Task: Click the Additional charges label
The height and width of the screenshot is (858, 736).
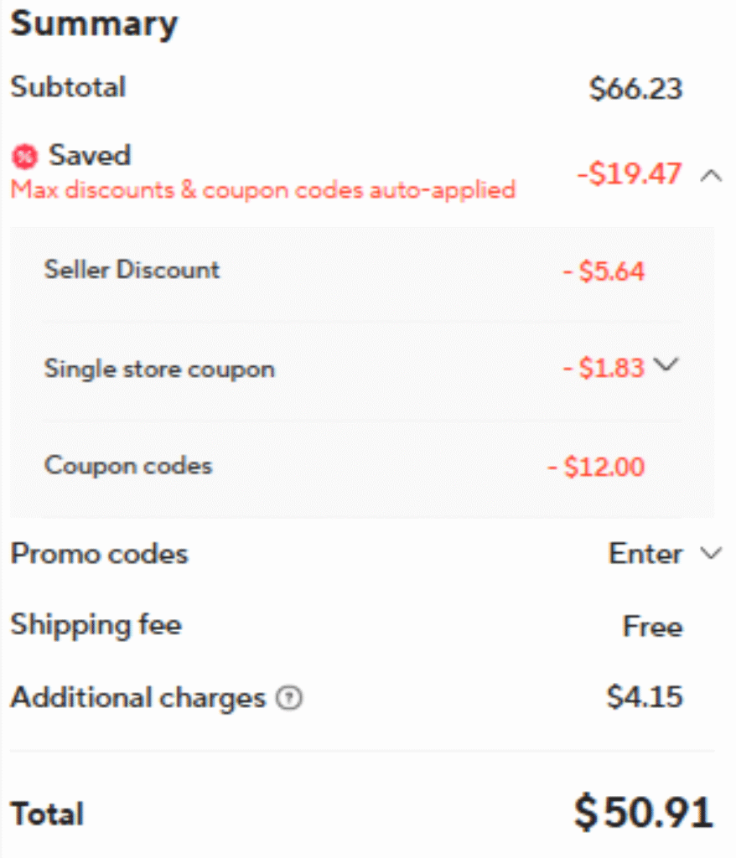Action: pyautogui.click(x=137, y=698)
